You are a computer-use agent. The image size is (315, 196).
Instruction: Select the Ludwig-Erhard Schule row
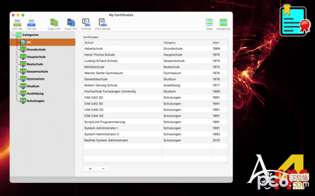[155, 61]
